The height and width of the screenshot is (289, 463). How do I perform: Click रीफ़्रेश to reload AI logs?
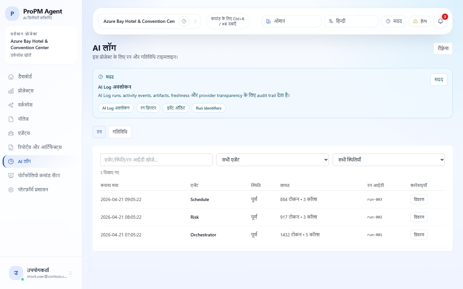tap(443, 48)
